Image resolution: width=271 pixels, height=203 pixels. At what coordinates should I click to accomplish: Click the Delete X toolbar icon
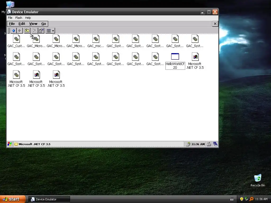35,31
